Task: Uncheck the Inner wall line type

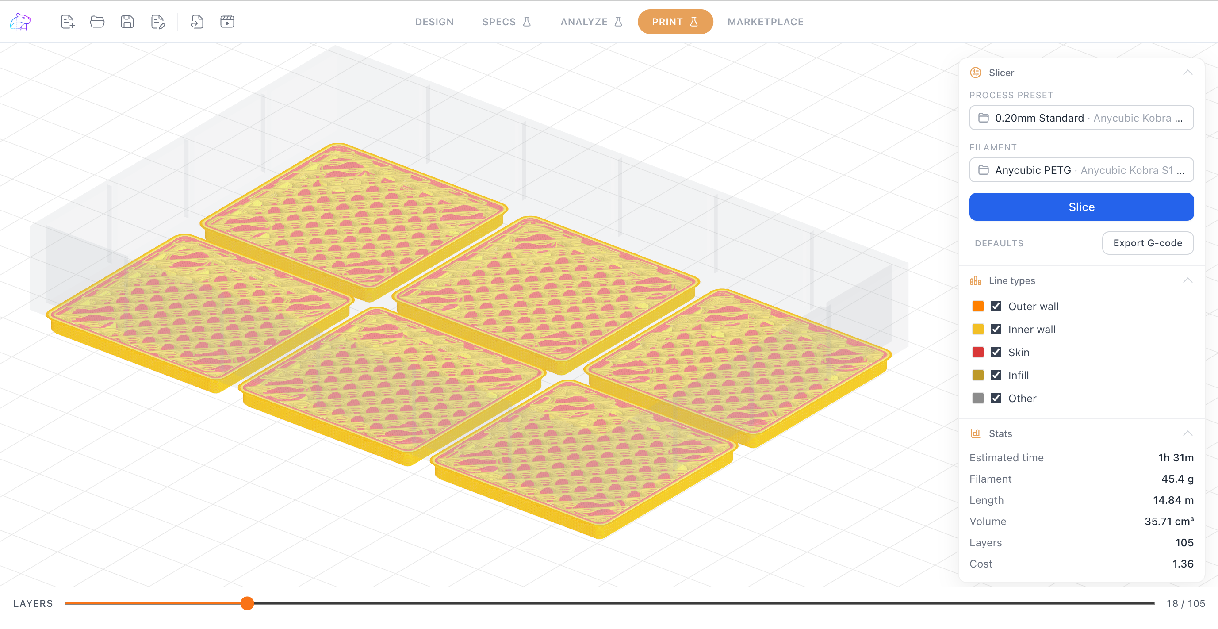Action: coord(996,329)
